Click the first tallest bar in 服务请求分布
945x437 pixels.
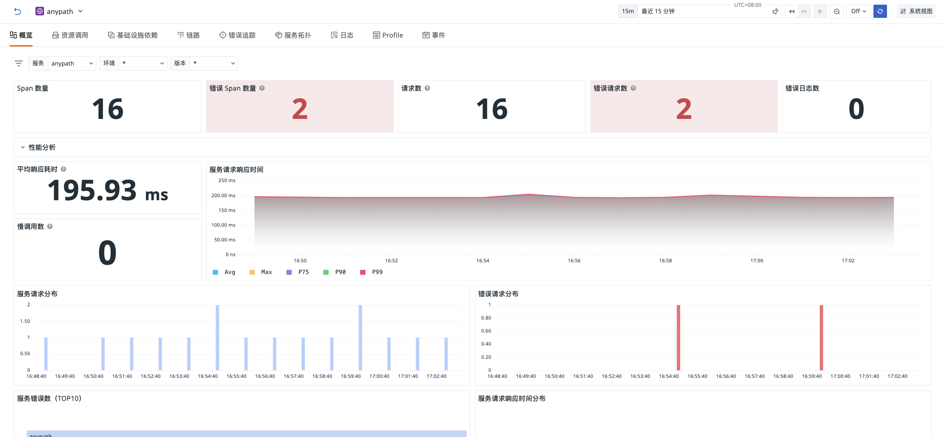click(x=218, y=337)
